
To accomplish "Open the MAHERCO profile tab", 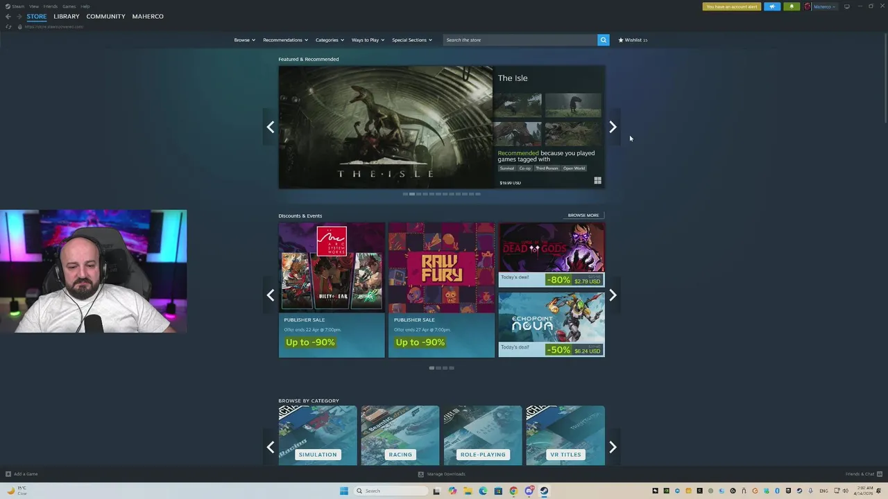I will [x=148, y=16].
